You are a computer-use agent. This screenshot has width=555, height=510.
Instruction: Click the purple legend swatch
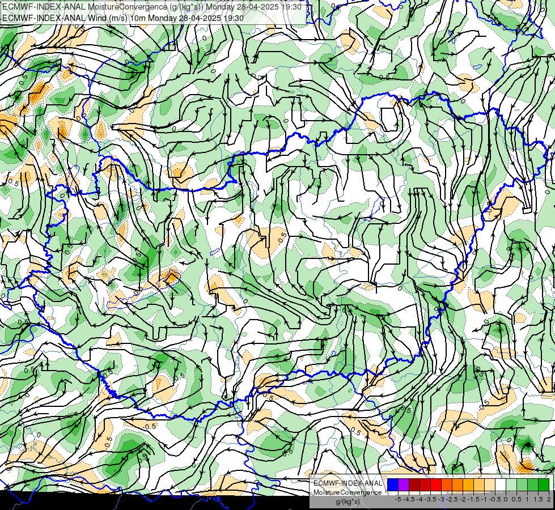pos(404,485)
